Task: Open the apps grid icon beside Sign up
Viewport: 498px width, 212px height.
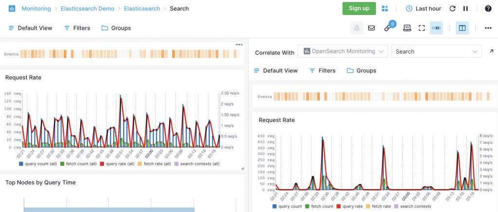Action: click(x=385, y=9)
